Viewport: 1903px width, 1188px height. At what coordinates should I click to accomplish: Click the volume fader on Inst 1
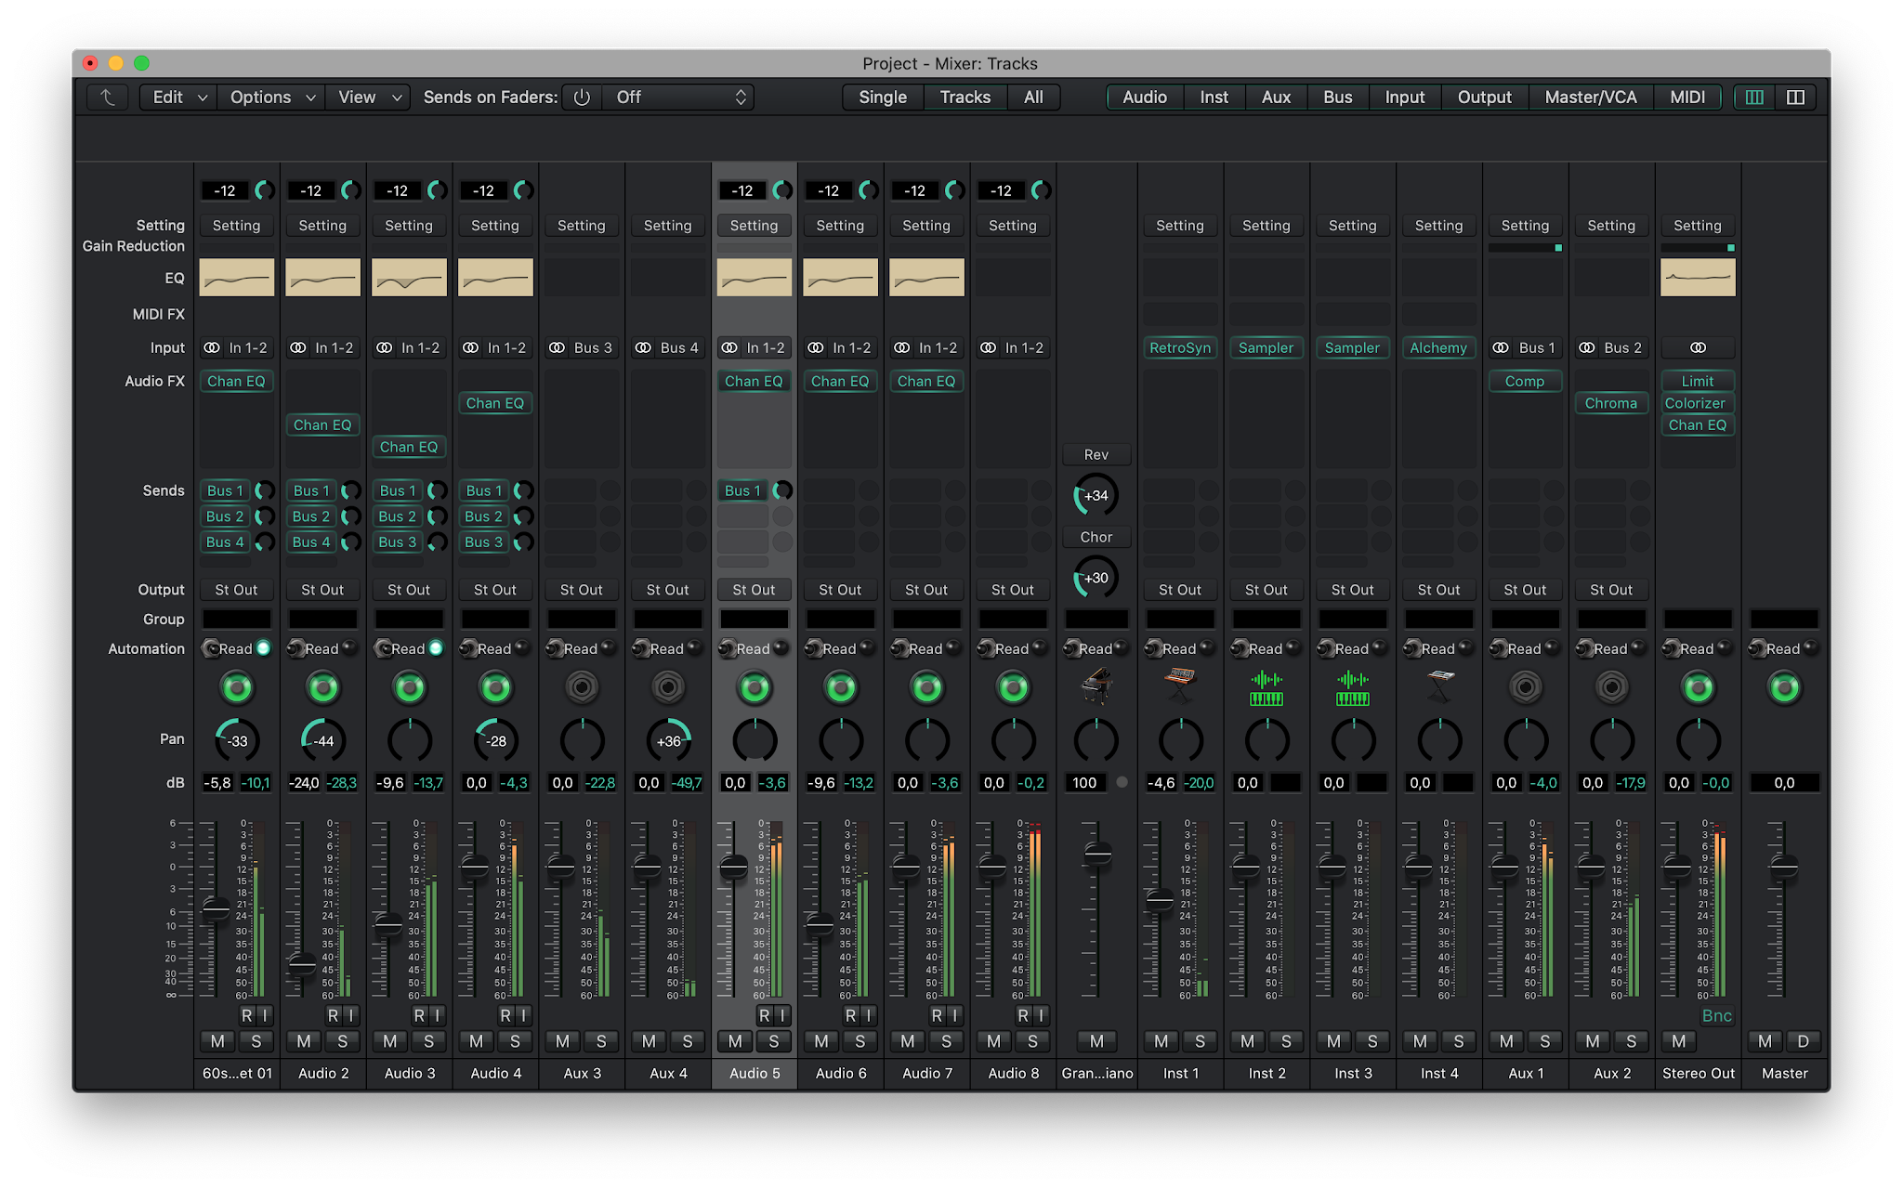click(x=1160, y=898)
